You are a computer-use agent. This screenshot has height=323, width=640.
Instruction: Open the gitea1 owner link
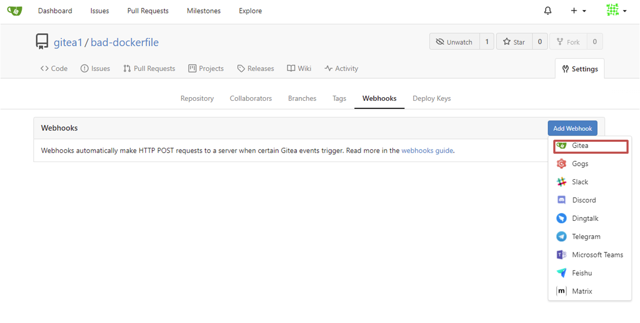[x=68, y=43]
